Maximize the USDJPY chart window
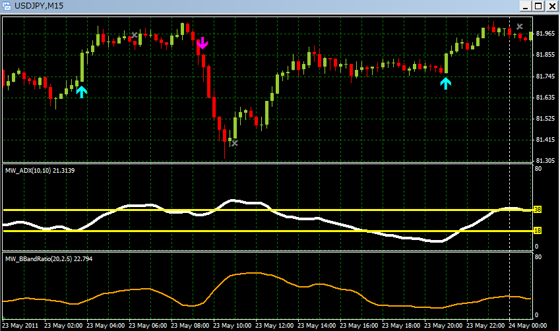 (539, 6)
